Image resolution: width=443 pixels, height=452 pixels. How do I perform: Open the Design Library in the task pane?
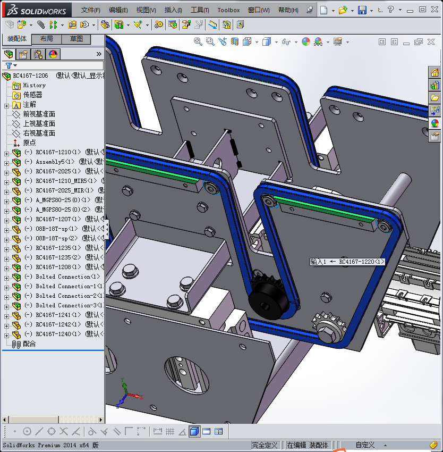pyautogui.click(x=435, y=85)
